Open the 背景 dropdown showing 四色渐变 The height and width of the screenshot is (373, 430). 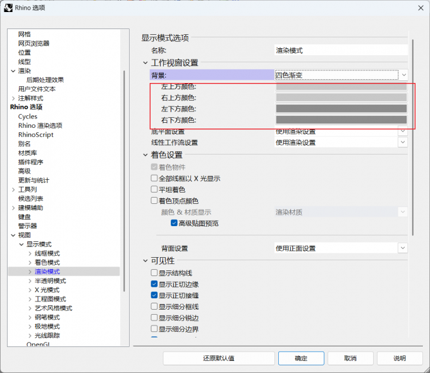click(341, 75)
